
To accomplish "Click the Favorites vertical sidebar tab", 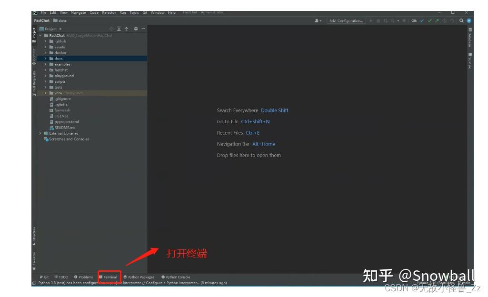I will pos(34,260).
